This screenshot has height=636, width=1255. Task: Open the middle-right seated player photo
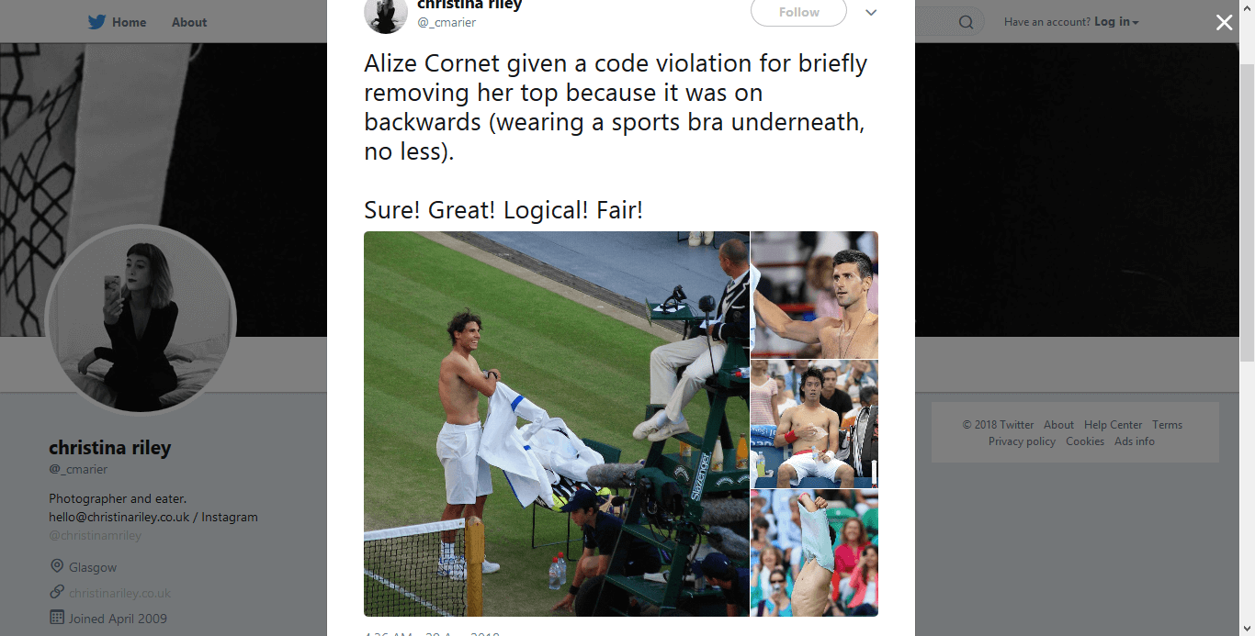pos(814,424)
